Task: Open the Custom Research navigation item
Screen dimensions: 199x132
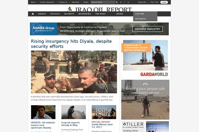Action: pos(145,16)
